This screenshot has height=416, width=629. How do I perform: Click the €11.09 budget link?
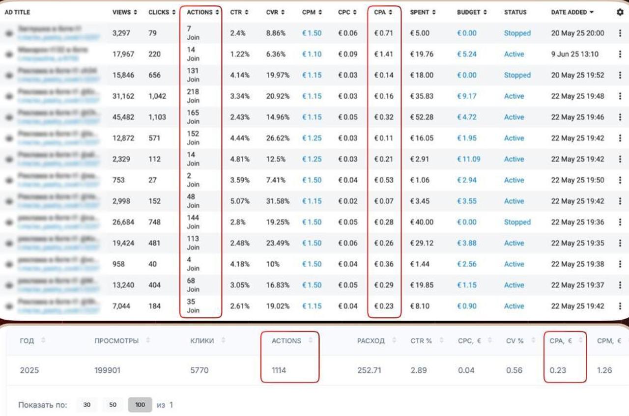469,159
